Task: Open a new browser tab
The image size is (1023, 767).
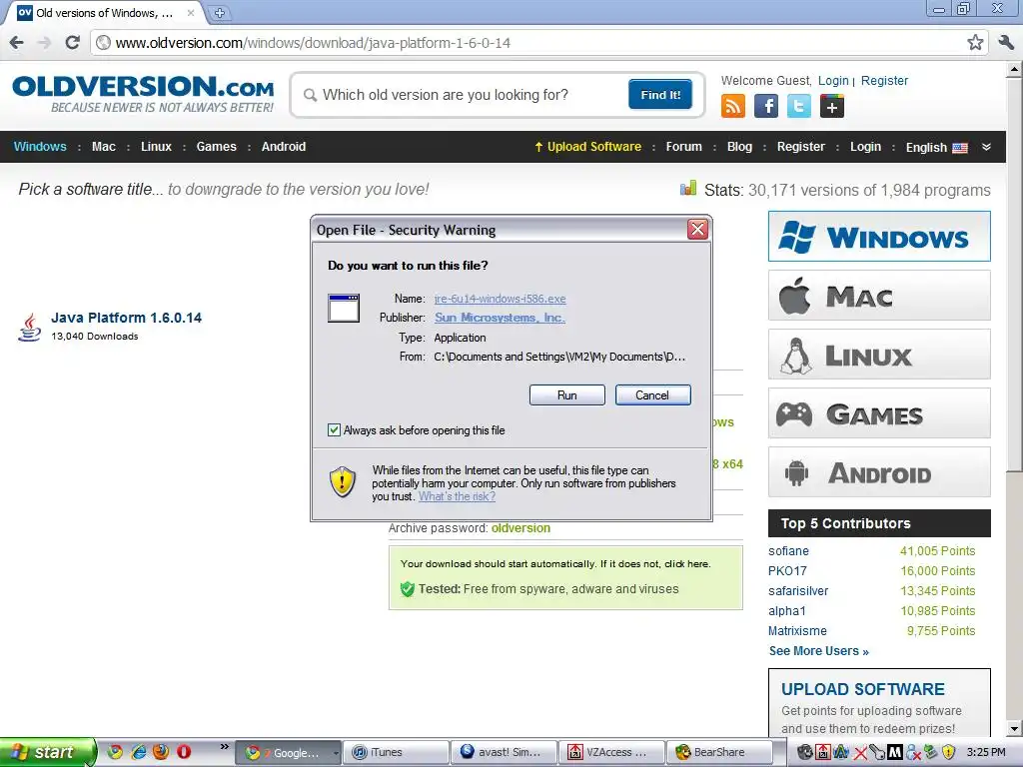Action: (220, 13)
